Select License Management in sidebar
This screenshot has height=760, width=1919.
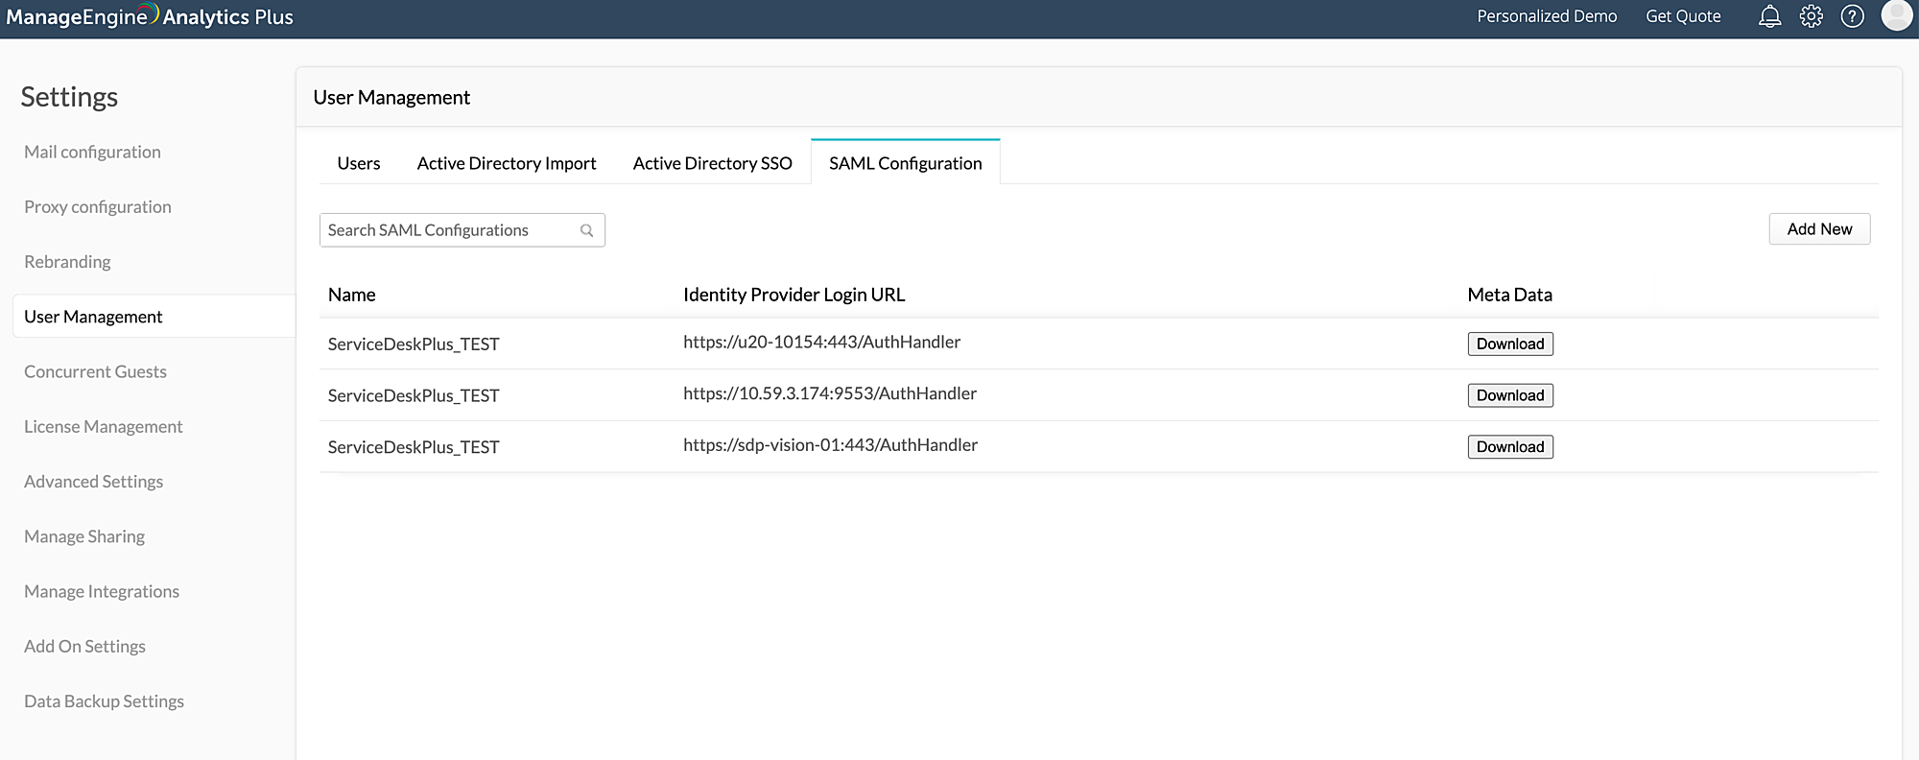103,427
